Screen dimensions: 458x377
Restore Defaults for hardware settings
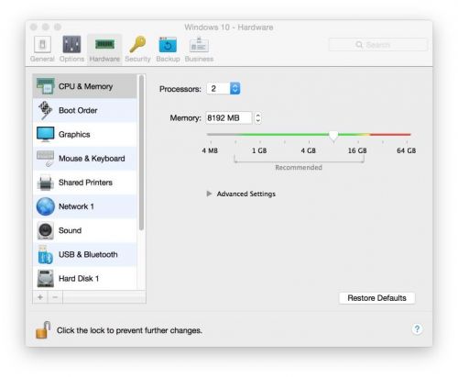[376, 298]
